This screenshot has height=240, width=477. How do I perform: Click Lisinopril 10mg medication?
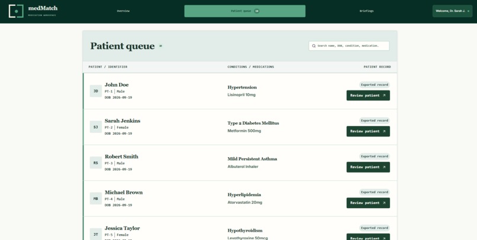pyautogui.click(x=241, y=95)
